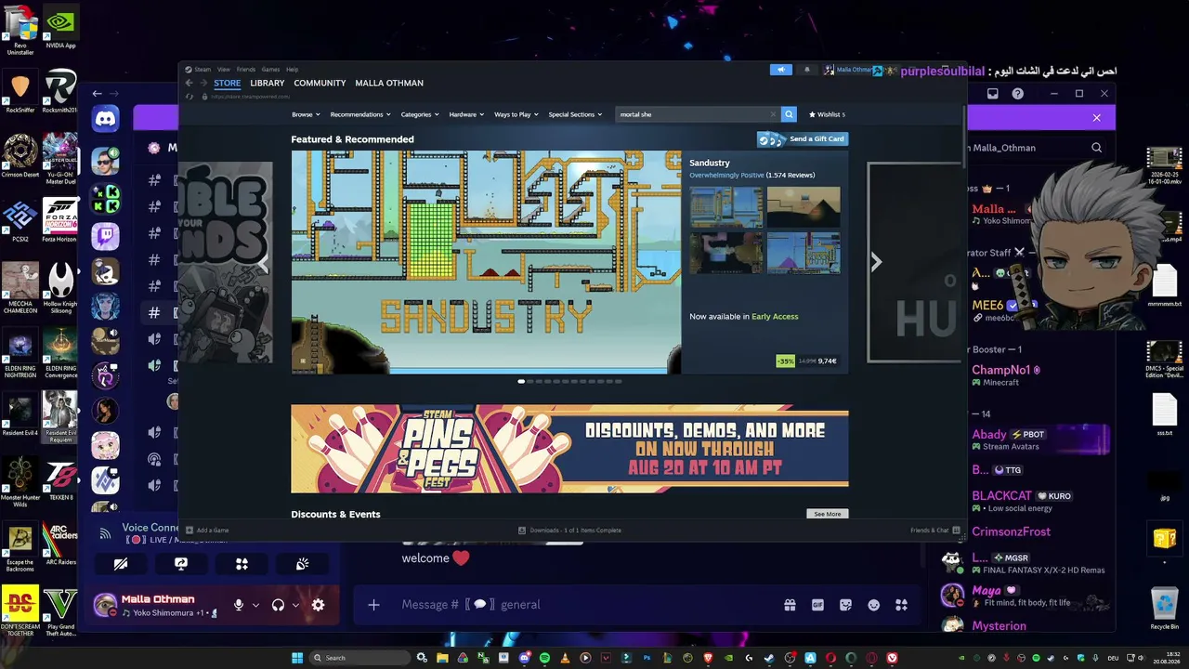The width and height of the screenshot is (1189, 669).
Task: Open Steam notifications bell
Action: click(x=806, y=70)
